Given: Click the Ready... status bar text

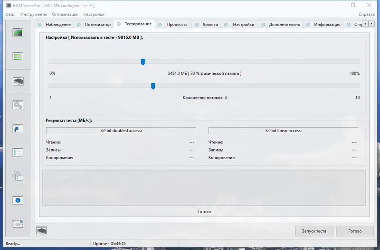Looking at the screenshot, I should click(13, 243).
